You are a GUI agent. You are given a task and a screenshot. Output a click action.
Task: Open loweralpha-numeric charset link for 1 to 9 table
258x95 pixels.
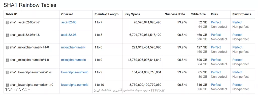coord(75,72)
